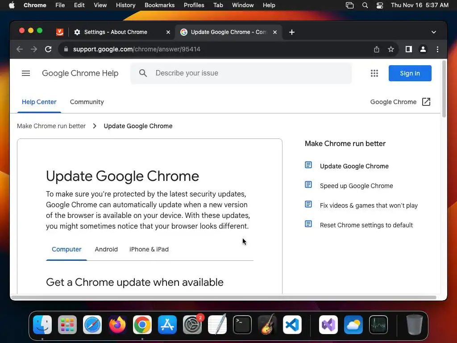Select the Computer tab
The height and width of the screenshot is (343, 457).
tap(66, 249)
